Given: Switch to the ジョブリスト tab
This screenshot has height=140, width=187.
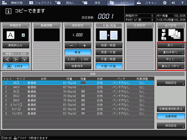Looking at the screenshot, I should (x=41, y=3).
